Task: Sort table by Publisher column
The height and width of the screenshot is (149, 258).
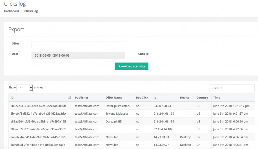Action: coord(82,98)
